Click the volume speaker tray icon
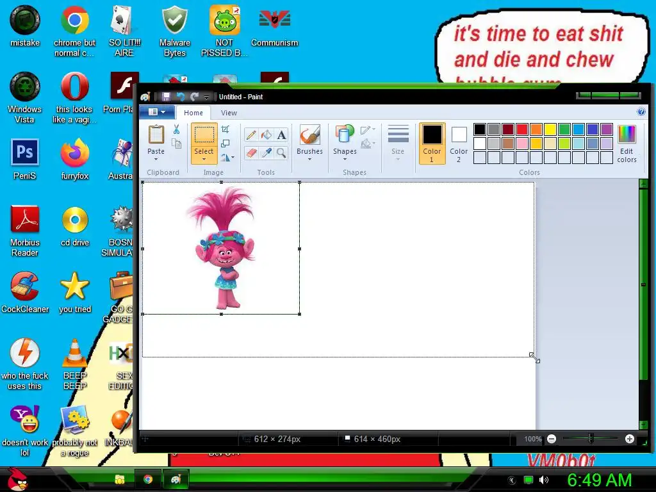Viewport: 656px width, 492px height. [x=544, y=480]
